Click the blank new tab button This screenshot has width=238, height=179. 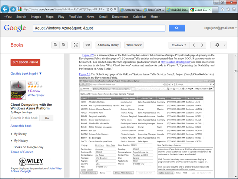(x=215, y=10)
